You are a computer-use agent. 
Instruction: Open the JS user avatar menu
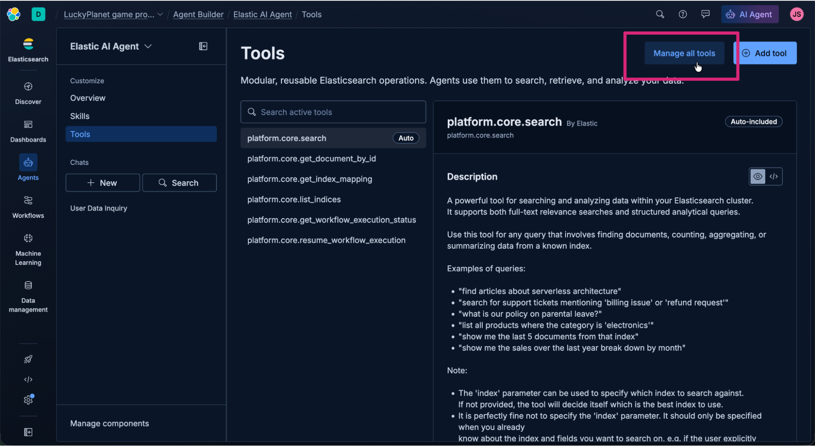pyautogui.click(x=797, y=14)
